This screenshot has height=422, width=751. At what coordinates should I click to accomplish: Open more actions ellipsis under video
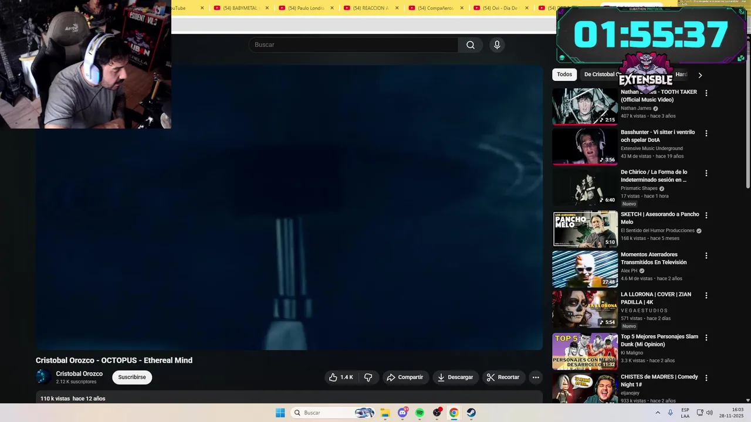coord(536,377)
